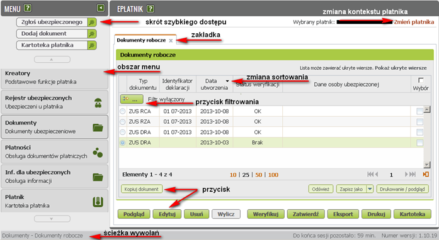The height and width of the screenshot is (240, 439).
Task: Click Inf. dla ubezpieczonych folder icon
Action: 98,177
